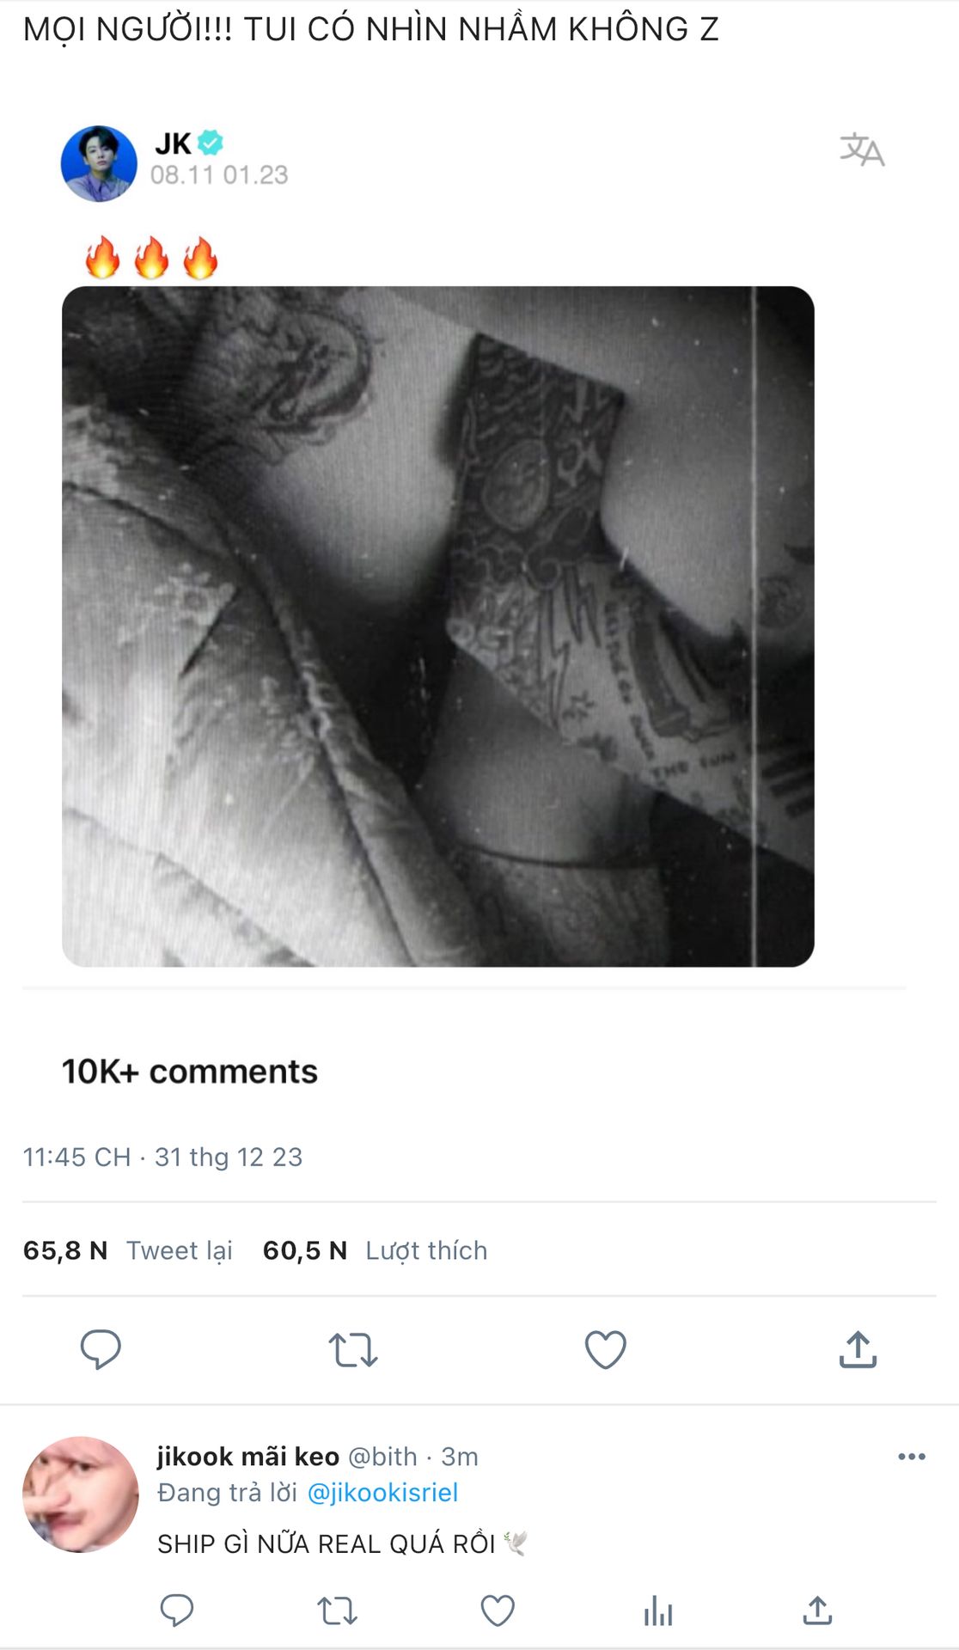Viewport: 959px width, 1650px height.
Task: View analytics of the reply tweet
Action: click(658, 1610)
